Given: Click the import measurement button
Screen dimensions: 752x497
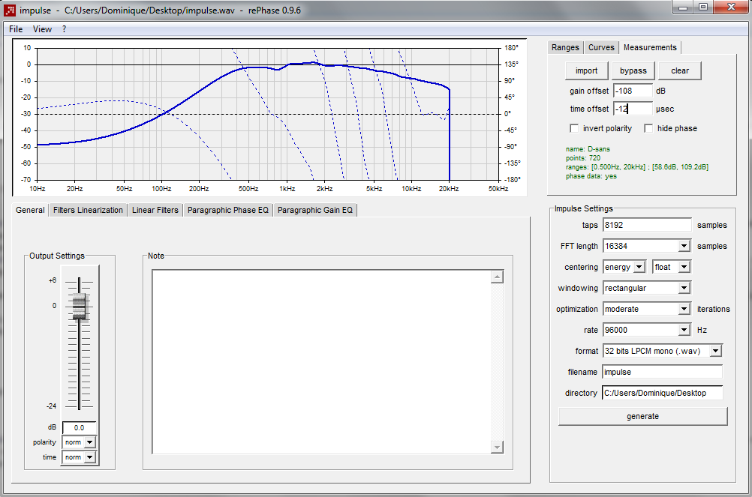Looking at the screenshot, I should point(587,71).
